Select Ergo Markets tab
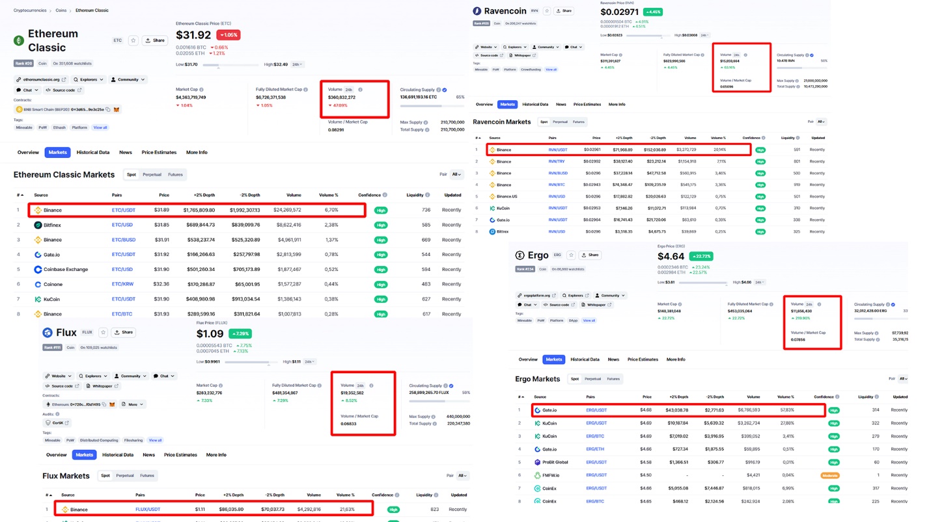929x522 pixels. click(554, 359)
